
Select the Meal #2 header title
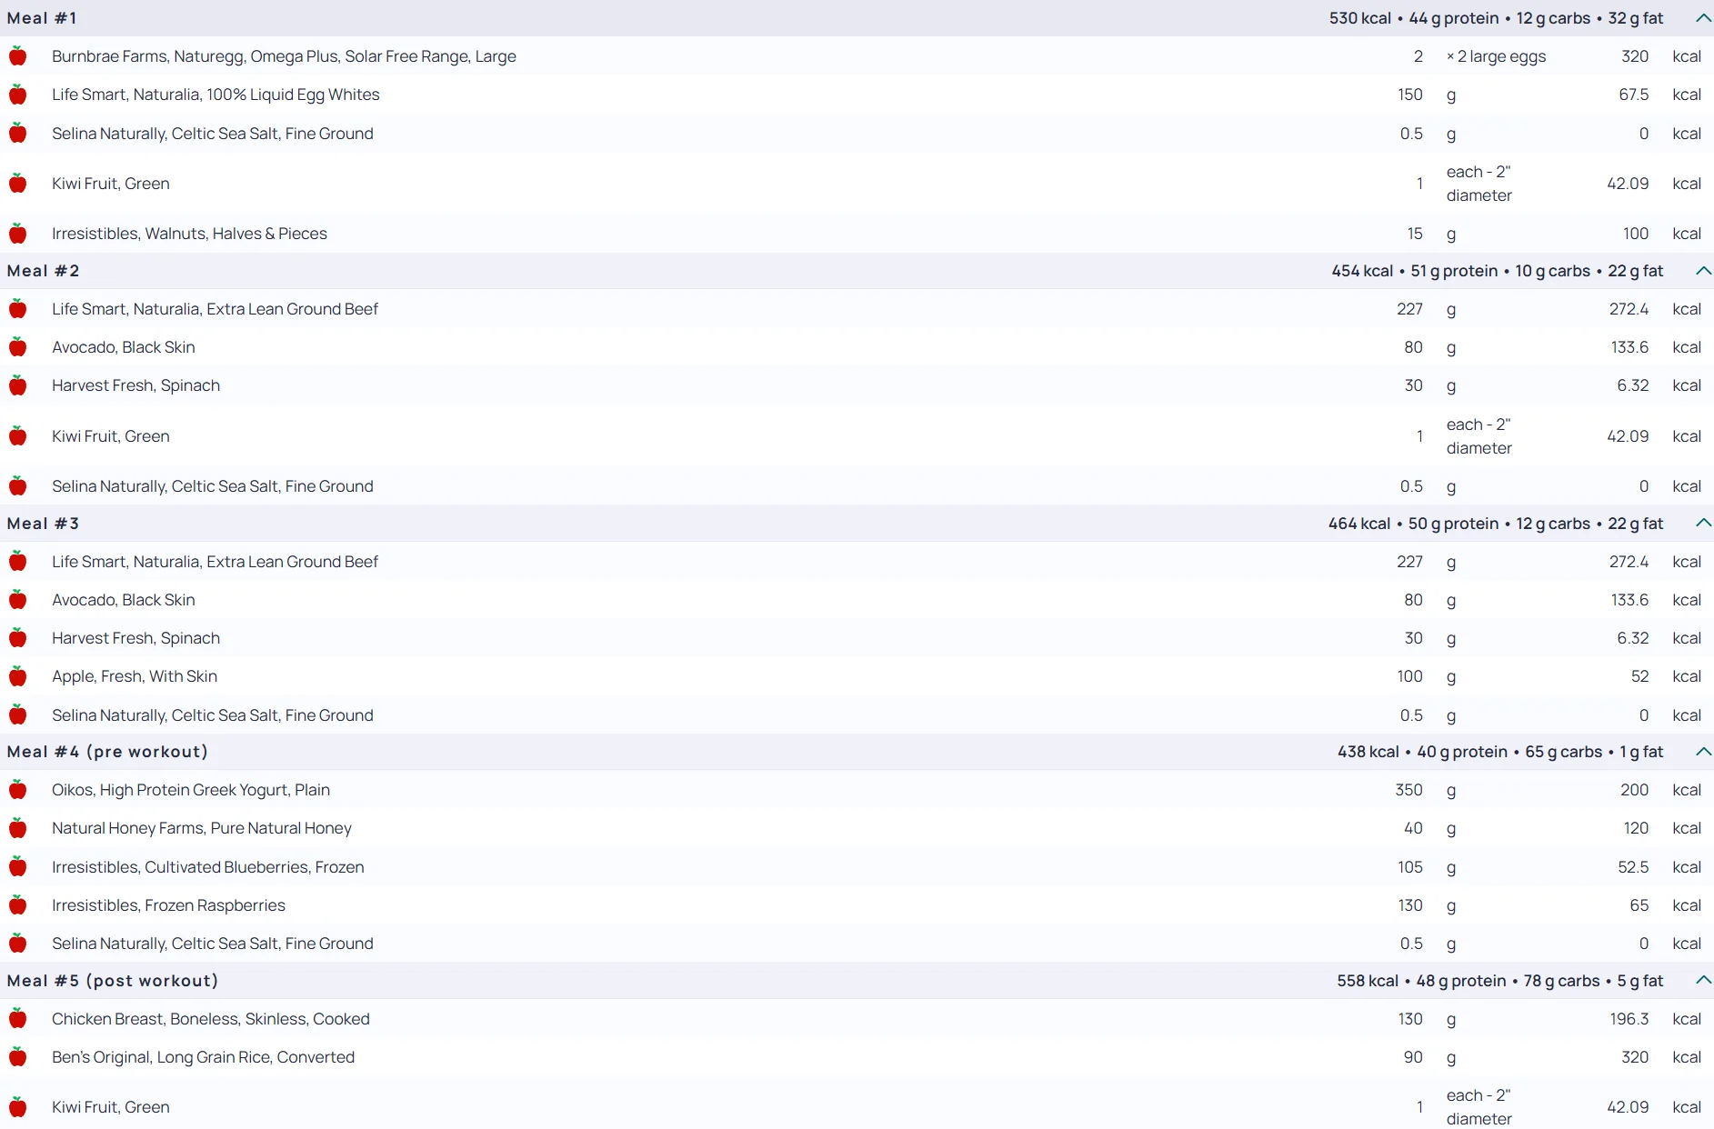[x=43, y=271]
